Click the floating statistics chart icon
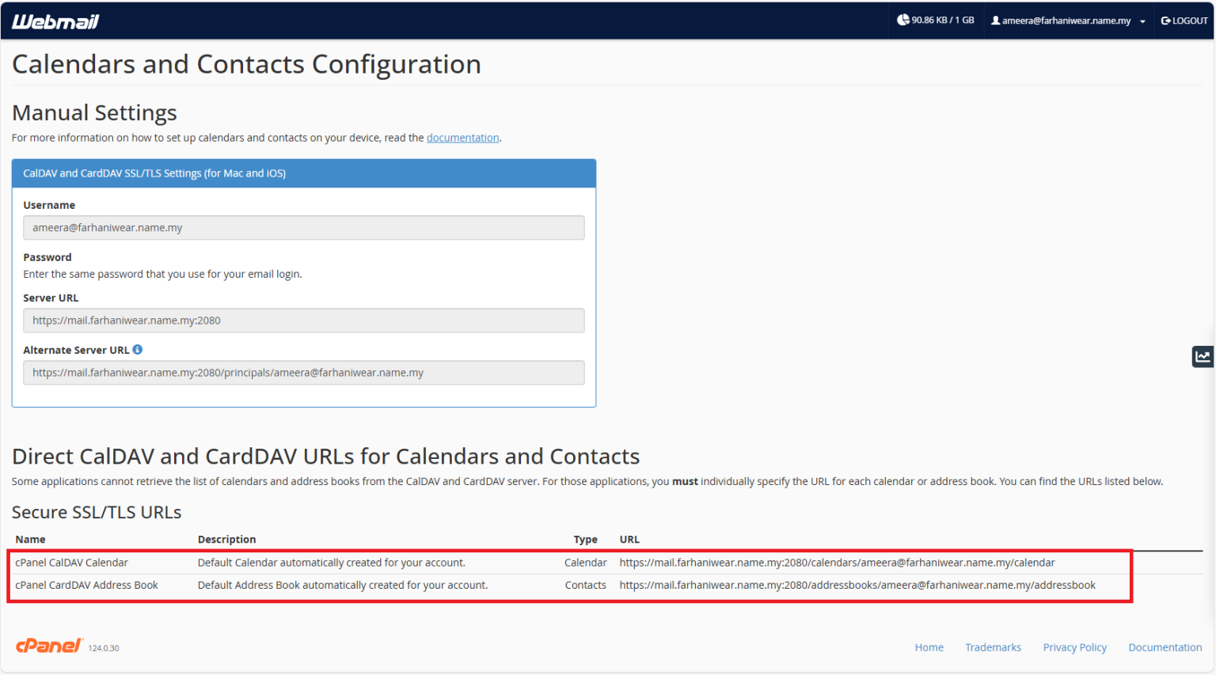This screenshot has width=1216, height=675. pyautogui.click(x=1203, y=356)
